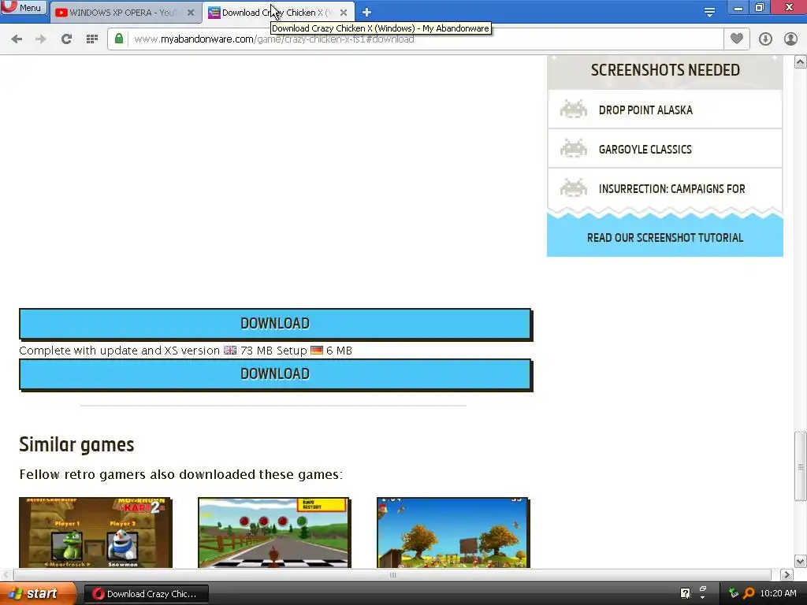This screenshot has height=605, width=807.
Task: Click the help question mark tray icon
Action: [685, 593]
